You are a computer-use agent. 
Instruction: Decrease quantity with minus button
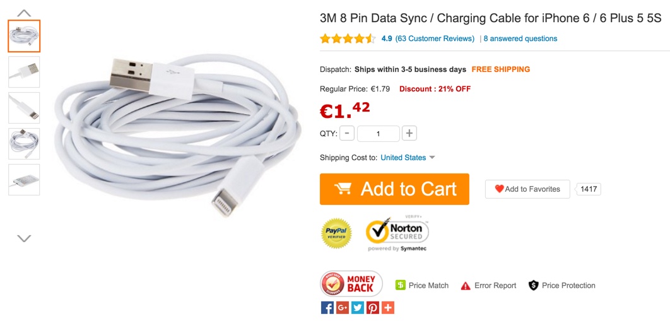point(346,134)
